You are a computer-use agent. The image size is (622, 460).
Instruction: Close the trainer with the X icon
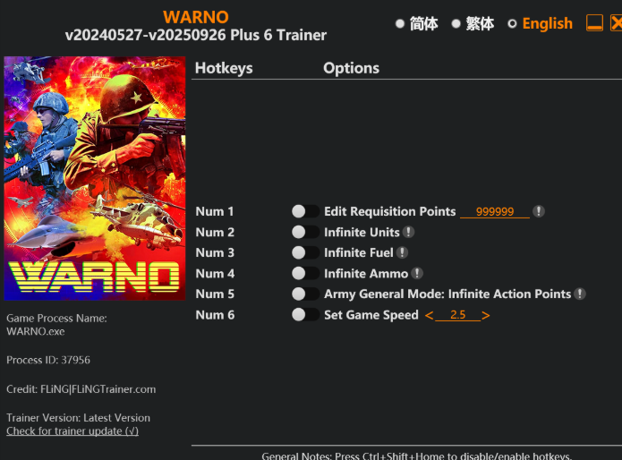[616, 23]
